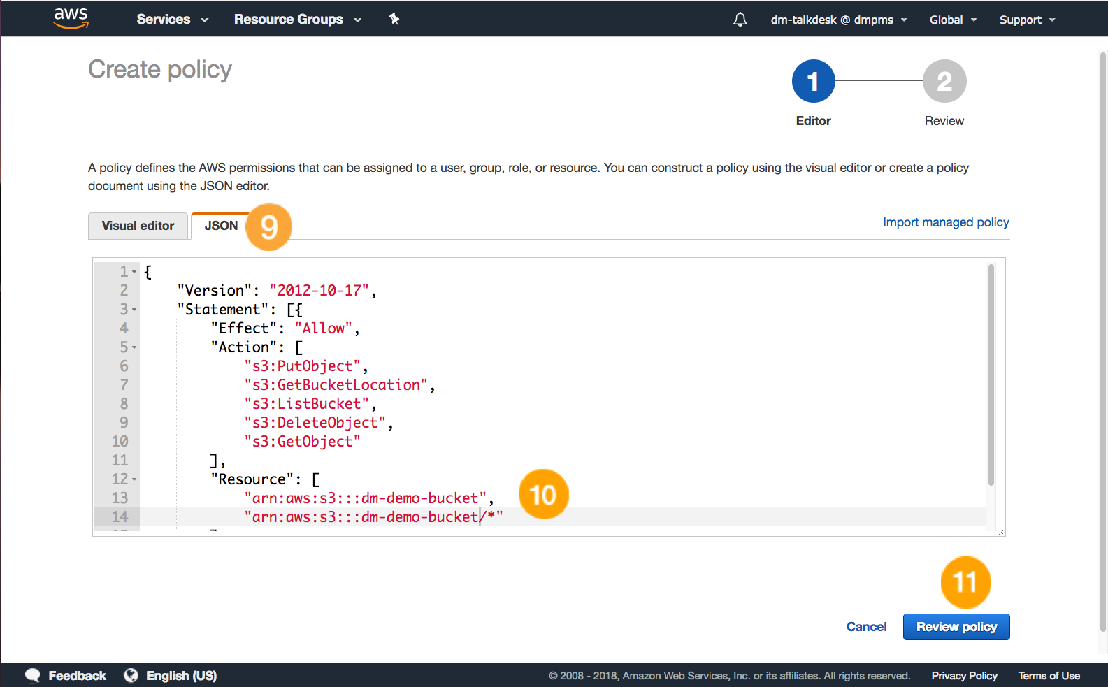
Task: Open the dm-talkdesk @ dmpms account menu
Action: pyautogui.click(x=839, y=20)
